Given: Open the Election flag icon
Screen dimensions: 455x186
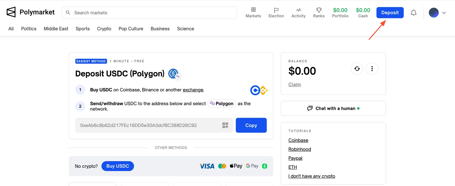Looking at the screenshot, I should [276, 10].
